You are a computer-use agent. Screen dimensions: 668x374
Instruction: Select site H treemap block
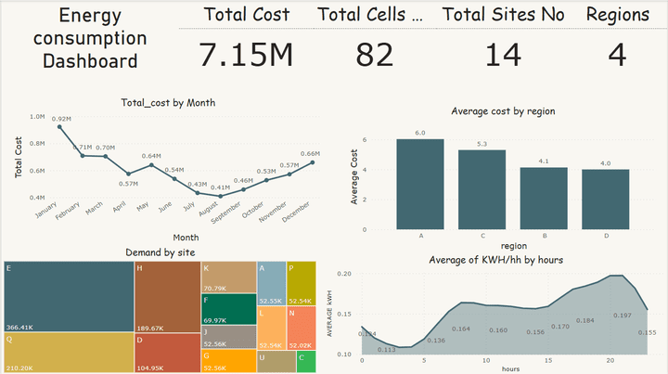click(168, 297)
